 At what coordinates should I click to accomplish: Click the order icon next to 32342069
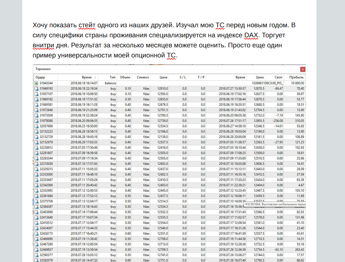(x=36, y=185)
